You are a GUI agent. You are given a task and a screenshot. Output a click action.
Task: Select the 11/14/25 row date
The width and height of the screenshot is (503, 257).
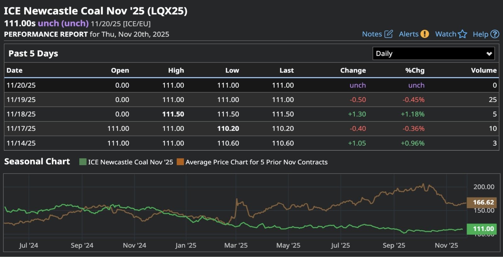[21, 143]
